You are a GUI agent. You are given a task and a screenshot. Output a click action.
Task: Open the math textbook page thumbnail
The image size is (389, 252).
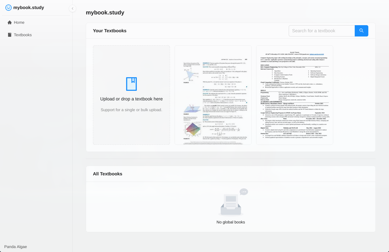(213, 95)
